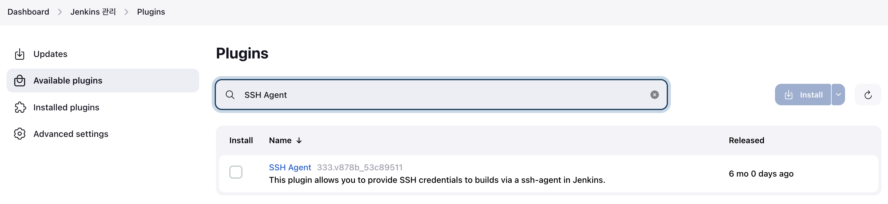Click the Released column header
The width and height of the screenshot is (888, 204).
coord(746,140)
